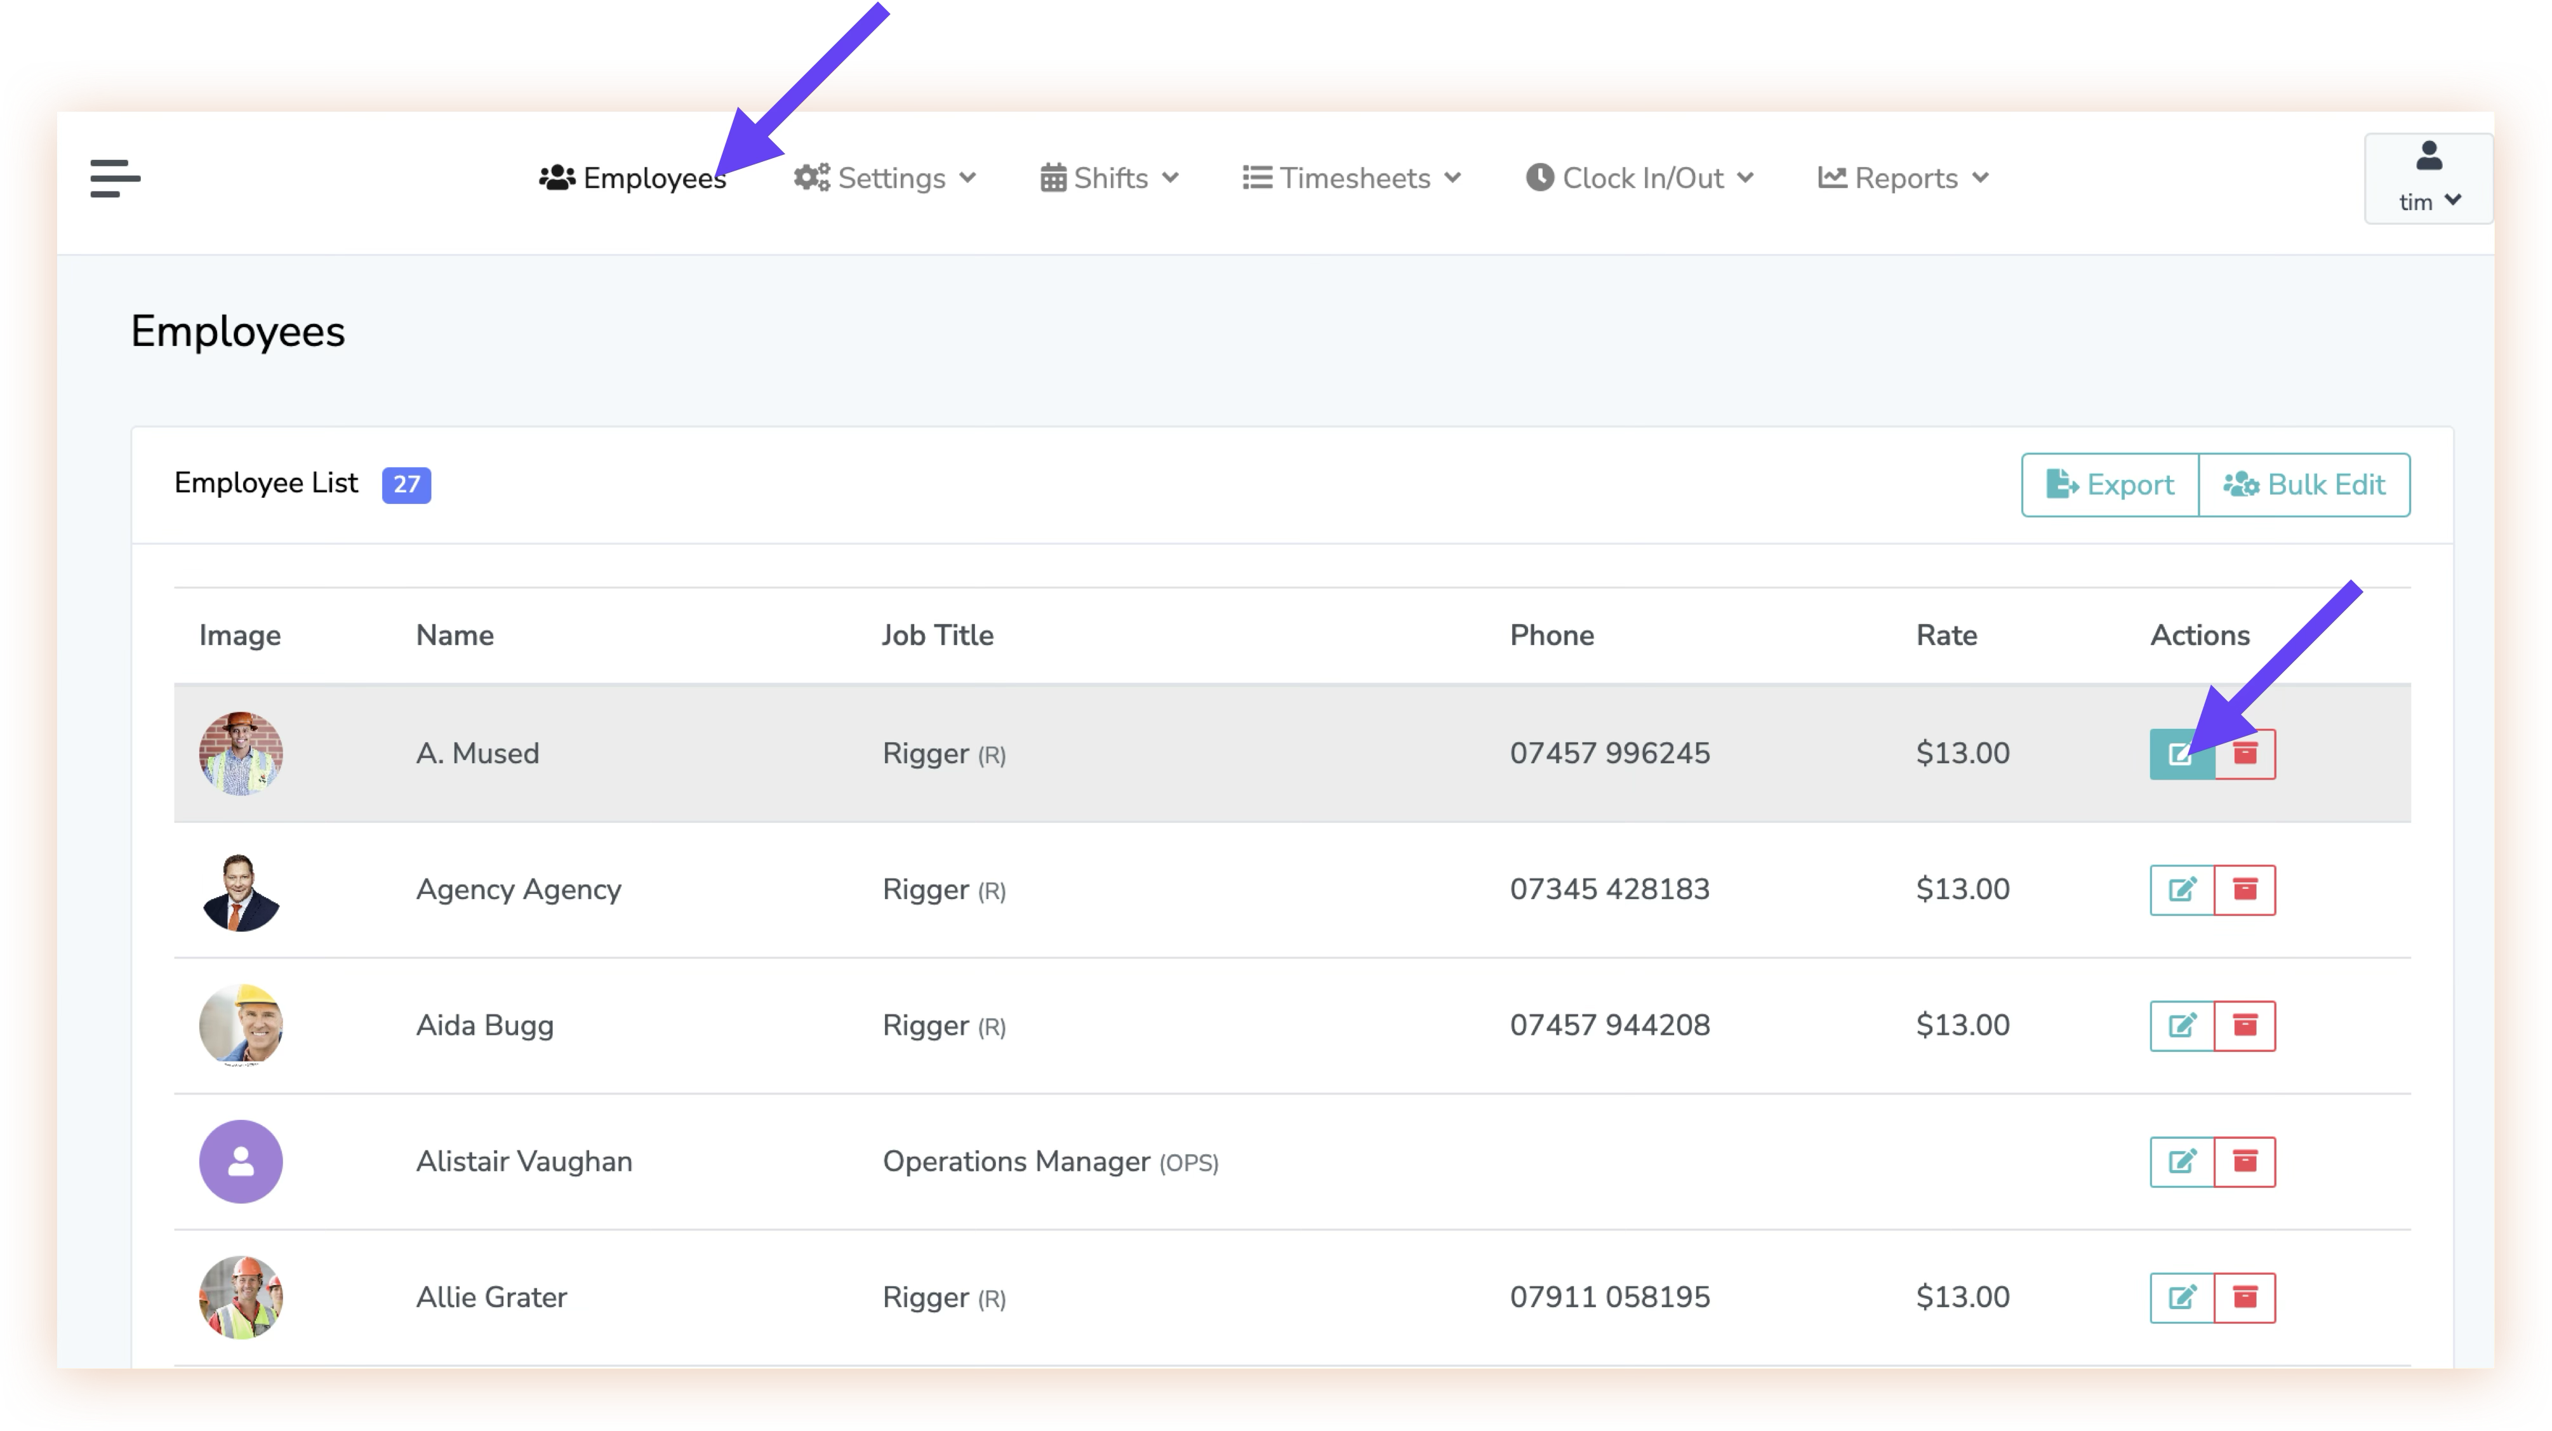Select the name Alistair Vaughan
Image resolution: width=2552 pixels, height=1431 pixels.
coord(524,1161)
